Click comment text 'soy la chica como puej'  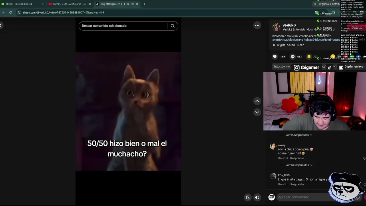point(294,149)
